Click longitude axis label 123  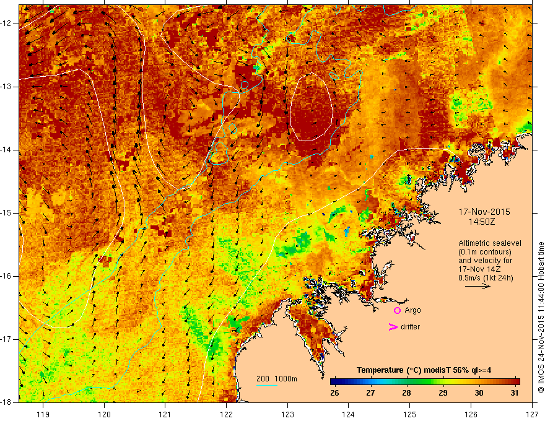click(287, 414)
